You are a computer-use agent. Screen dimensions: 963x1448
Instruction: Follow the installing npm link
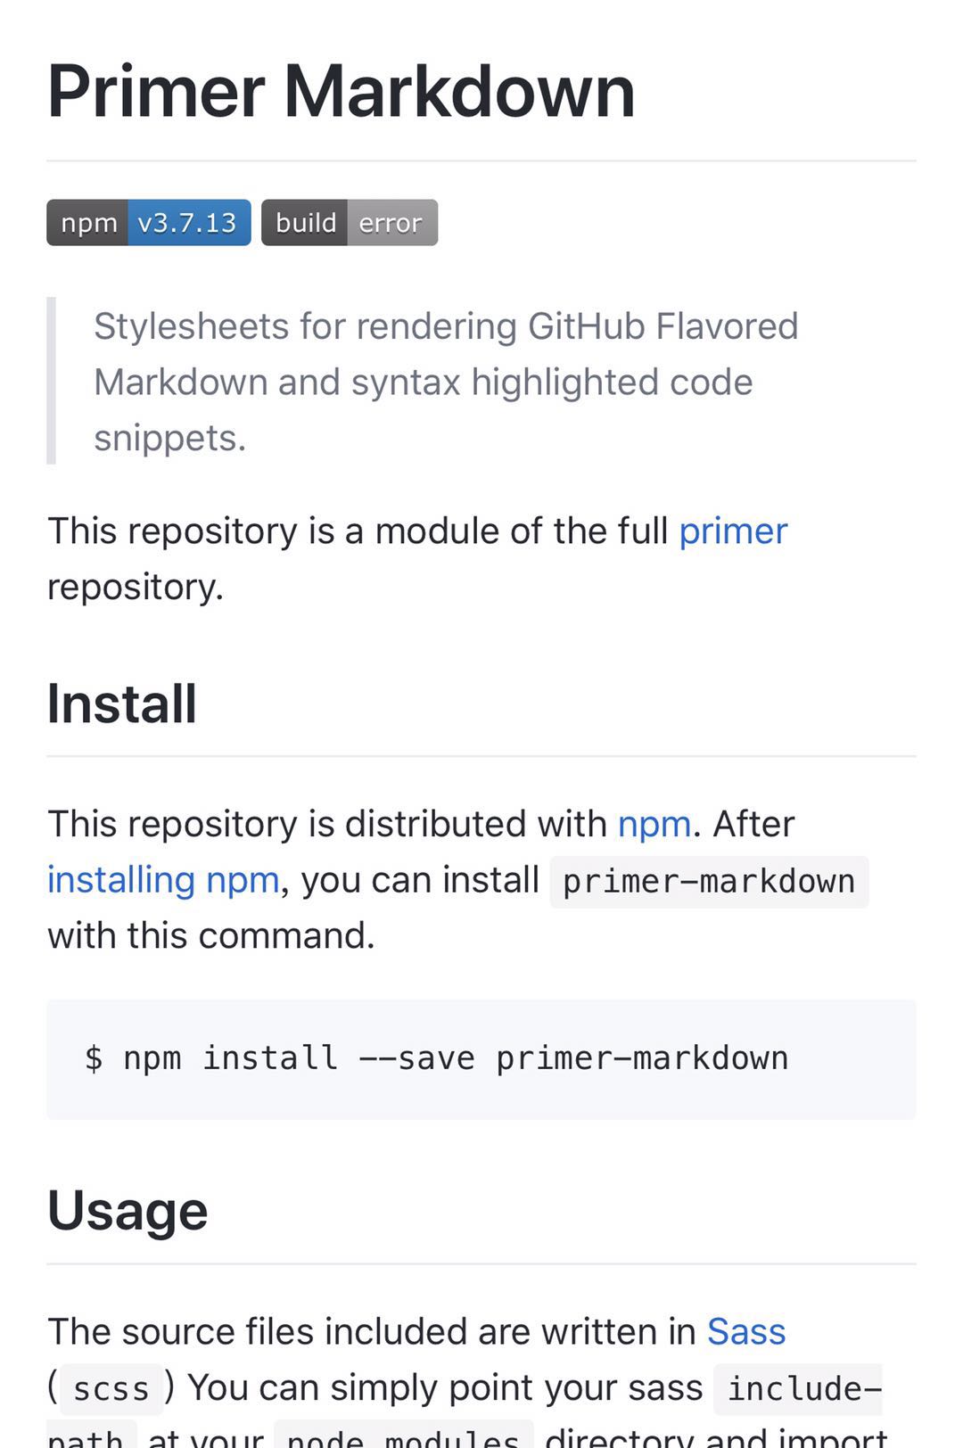click(163, 880)
